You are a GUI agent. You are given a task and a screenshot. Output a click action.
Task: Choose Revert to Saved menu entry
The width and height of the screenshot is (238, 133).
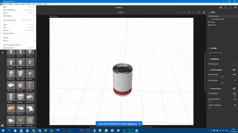tap(18, 33)
